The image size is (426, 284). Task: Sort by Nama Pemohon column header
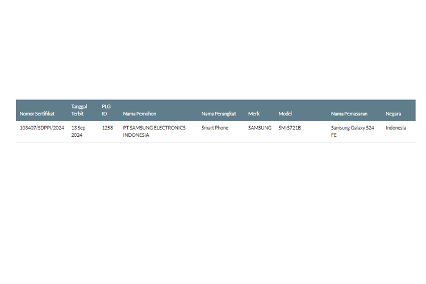coord(139,114)
